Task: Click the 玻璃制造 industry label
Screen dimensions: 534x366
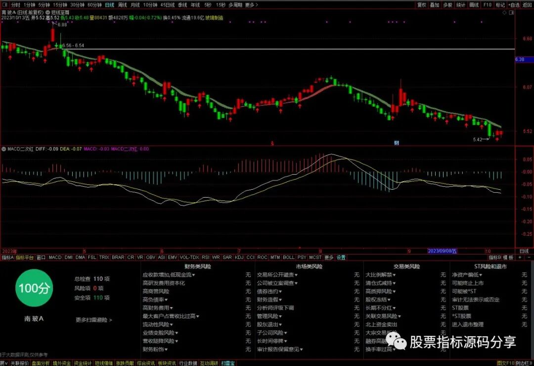Action: pos(214,18)
